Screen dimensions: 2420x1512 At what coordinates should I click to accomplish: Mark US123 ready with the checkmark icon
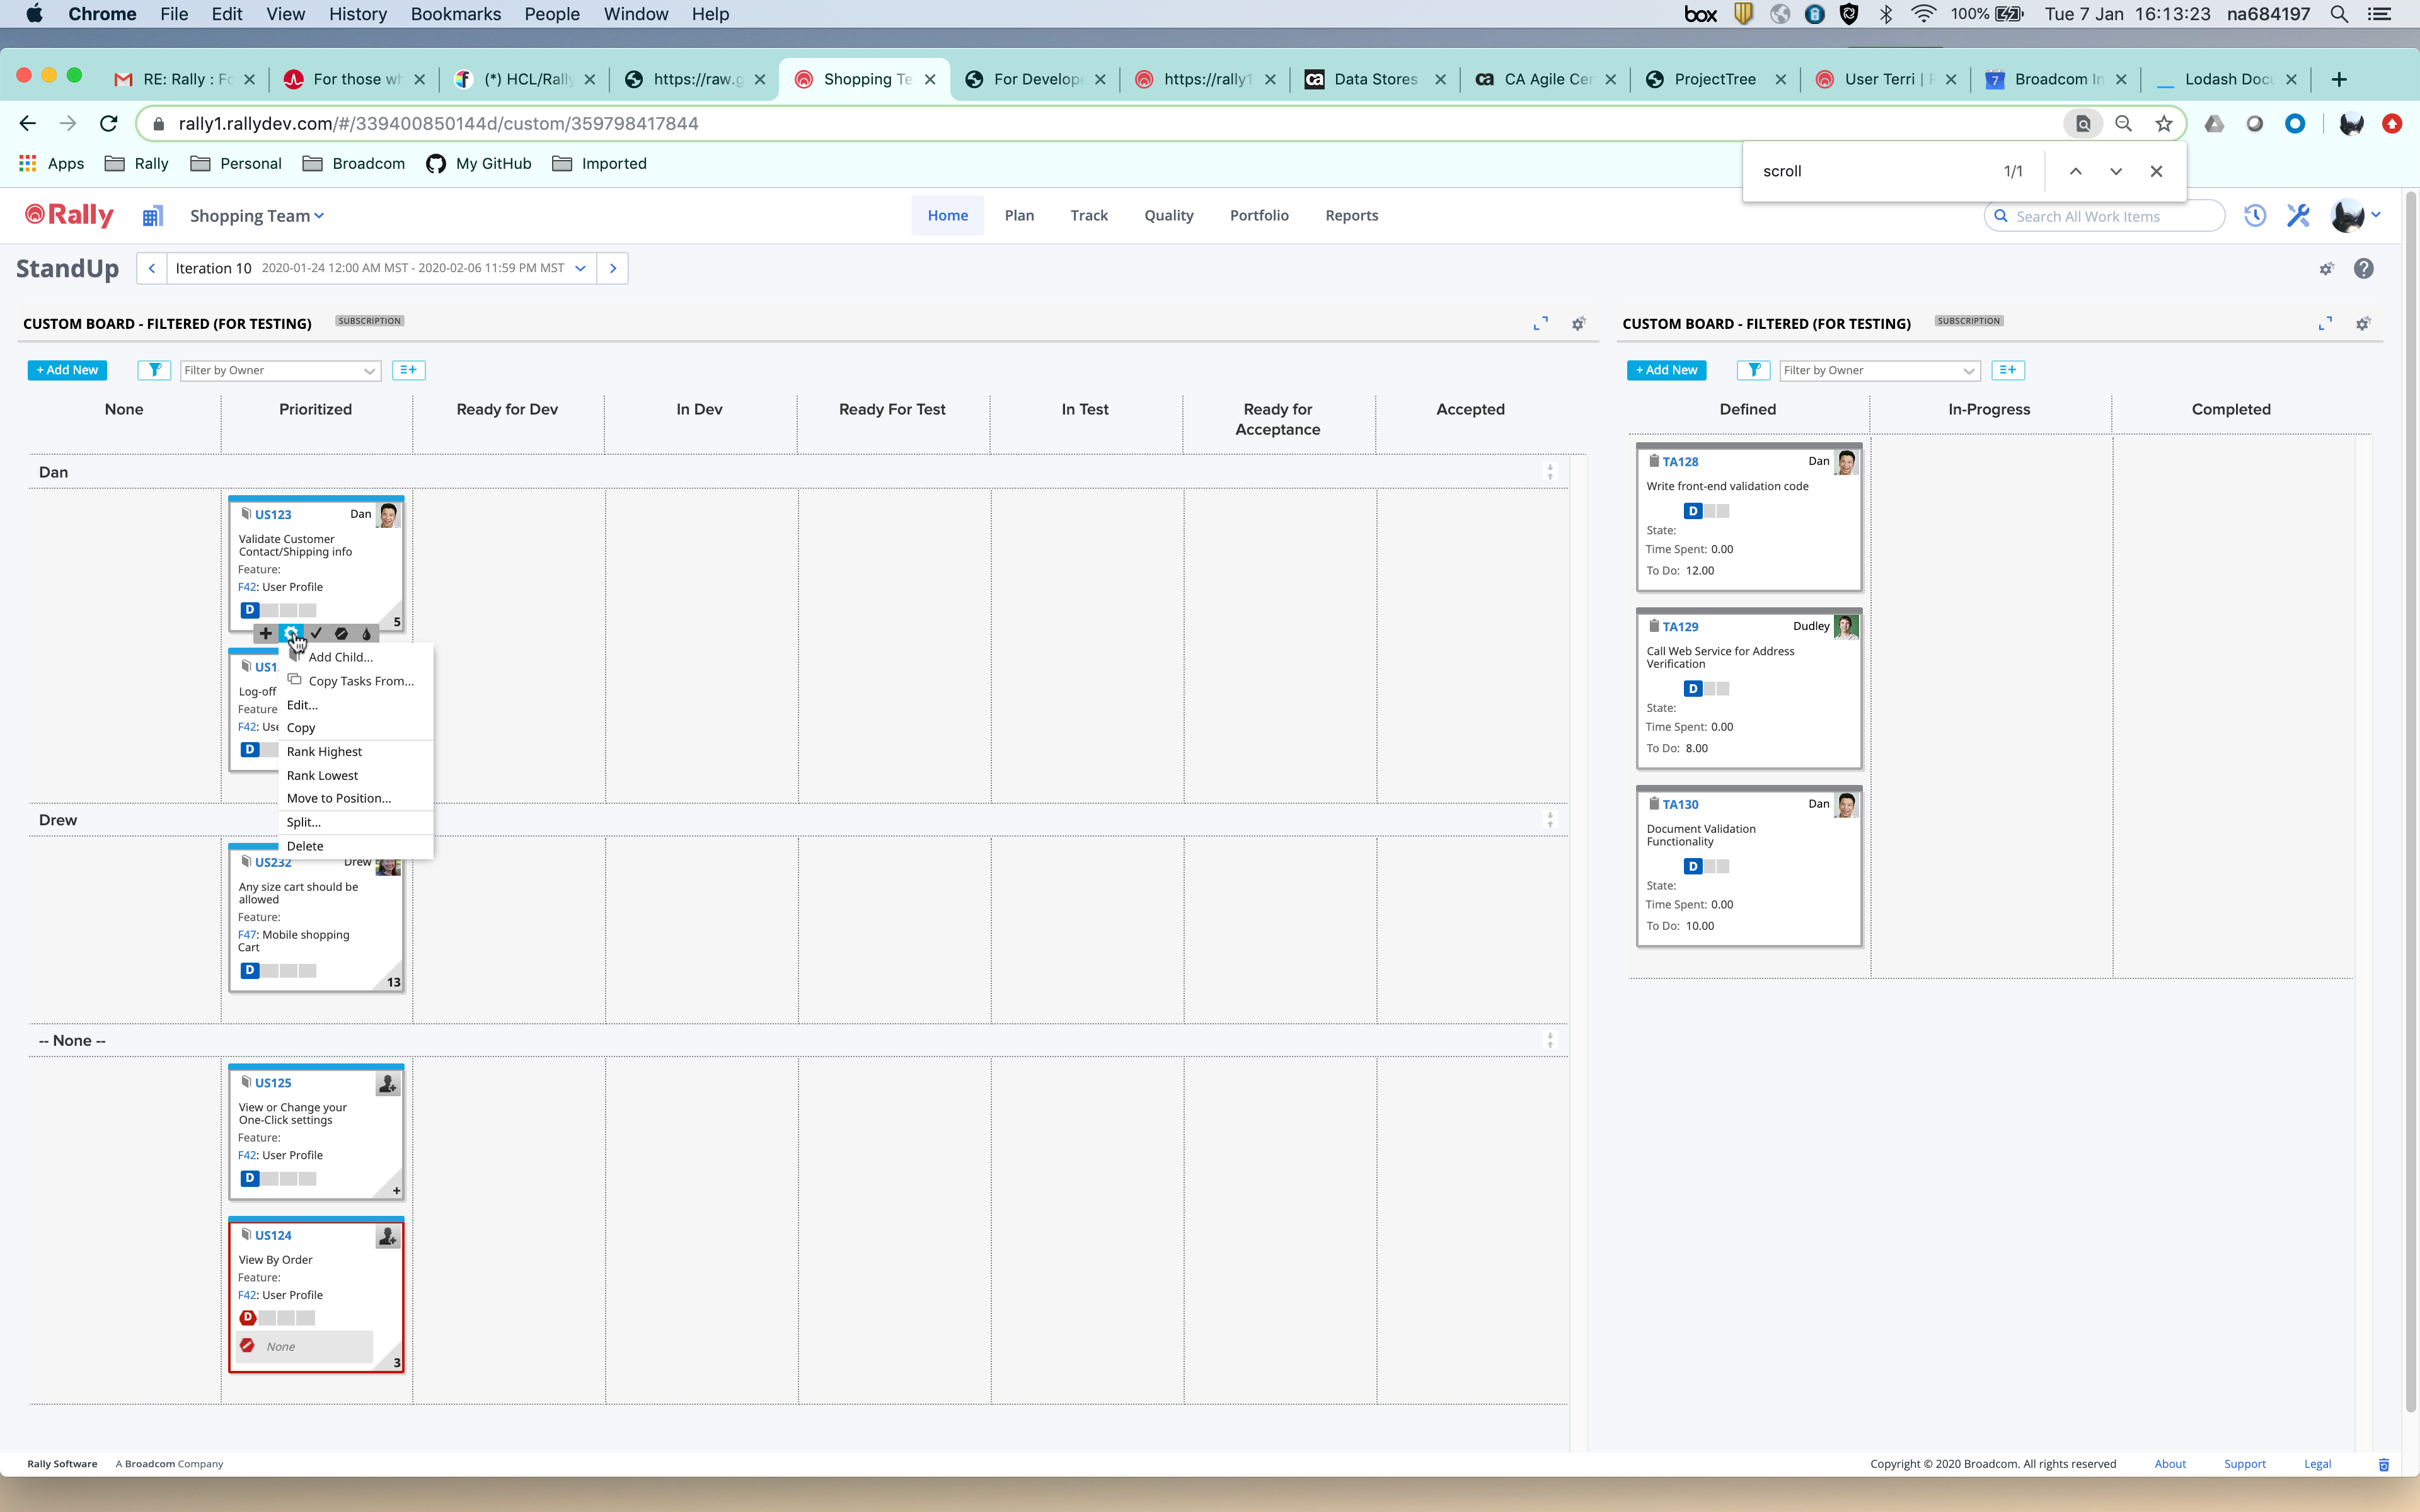pyautogui.click(x=316, y=634)
